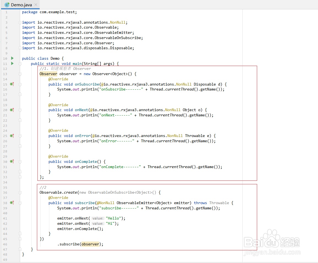The width and height of the screenshot is (318, 263).
Task: Fold the onSubscribe method at line 15
Action: (x=20, y=84)
